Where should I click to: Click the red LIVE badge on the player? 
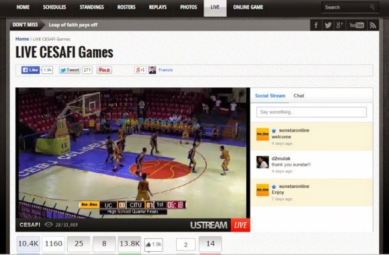point(240,225)
